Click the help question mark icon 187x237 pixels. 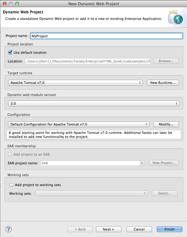tap(8, 229)
